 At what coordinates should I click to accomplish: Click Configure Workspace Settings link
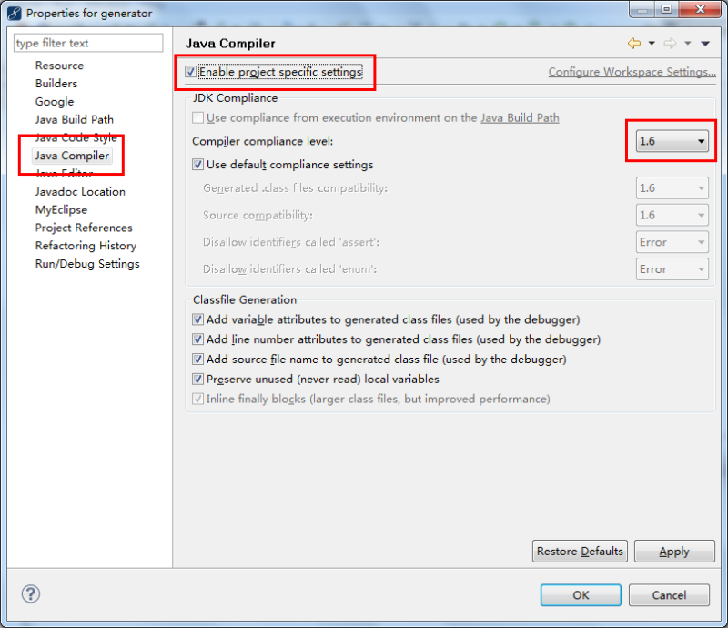(x=632, y=72)
